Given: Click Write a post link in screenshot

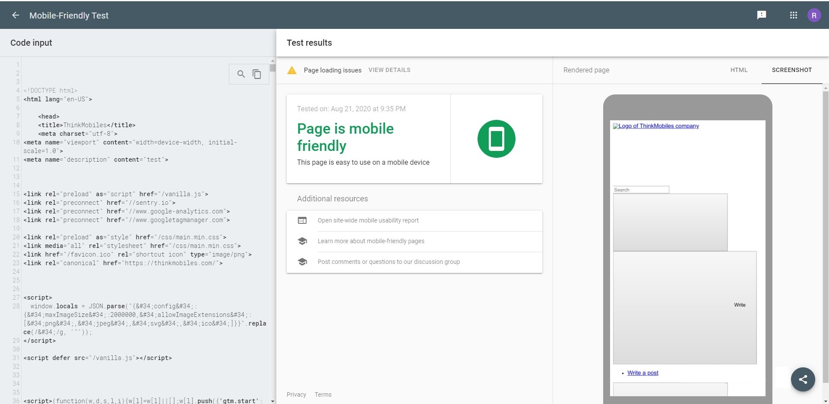Looking at the screenshot, I should [642, 373].
